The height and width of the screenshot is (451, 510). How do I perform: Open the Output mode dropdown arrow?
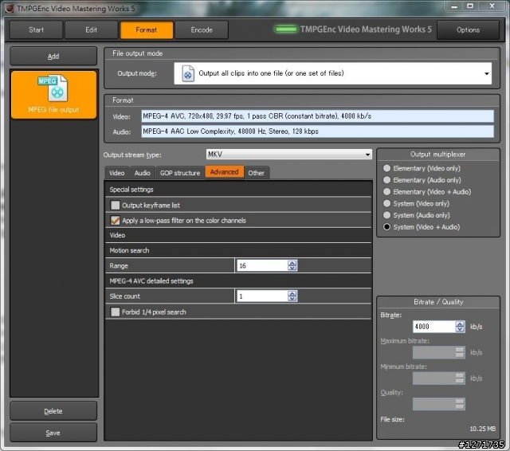[x=486, y=73]
